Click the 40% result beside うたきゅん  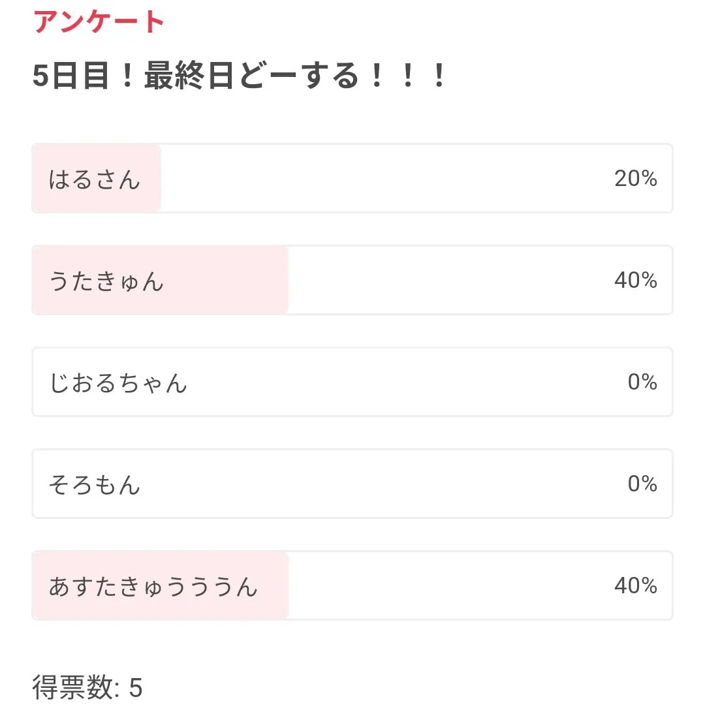(635, 280)
